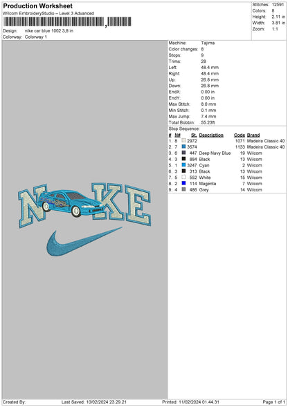This screenshot has width=288, height=407.
Task: Click the Trims value 28
Action: click(x=204, y=61)
